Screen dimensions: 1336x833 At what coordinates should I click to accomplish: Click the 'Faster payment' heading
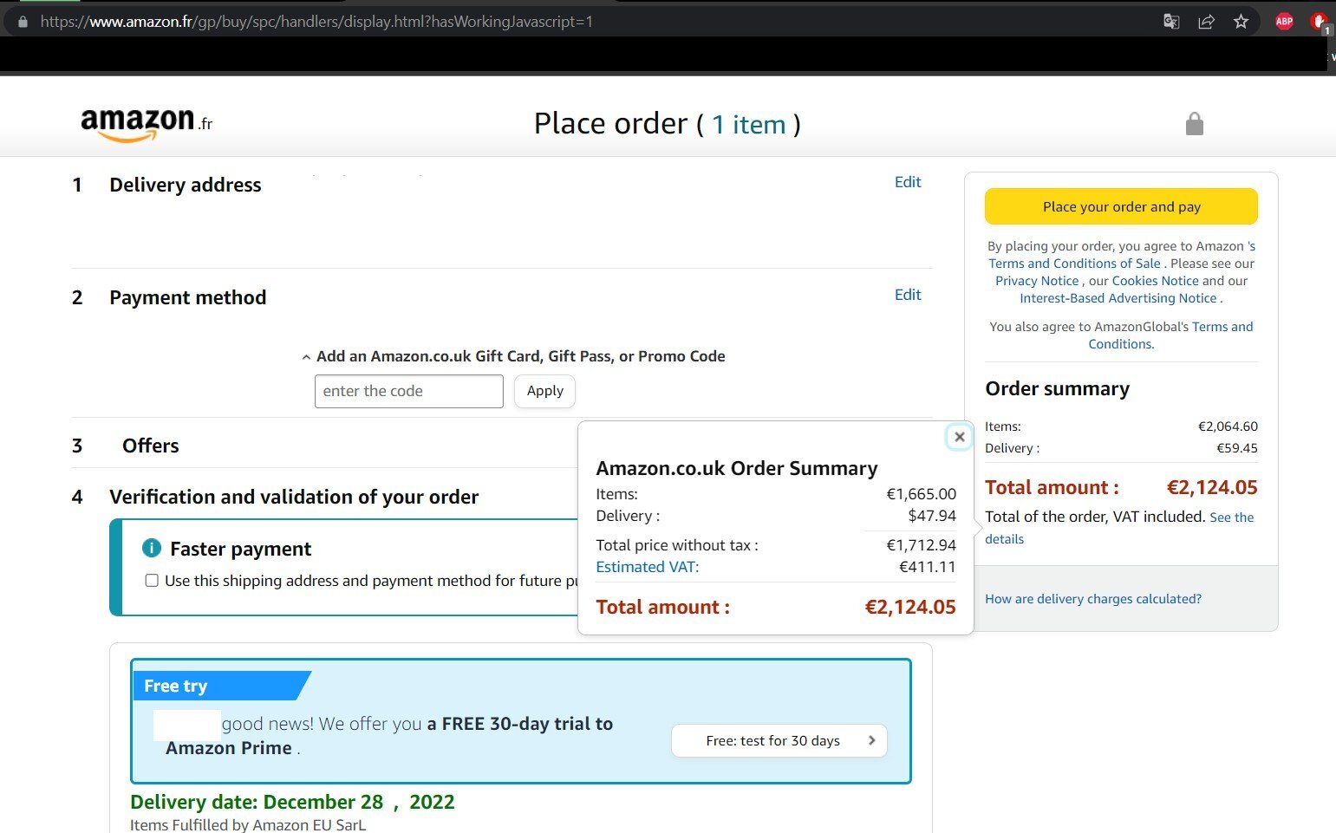point(240,549)
